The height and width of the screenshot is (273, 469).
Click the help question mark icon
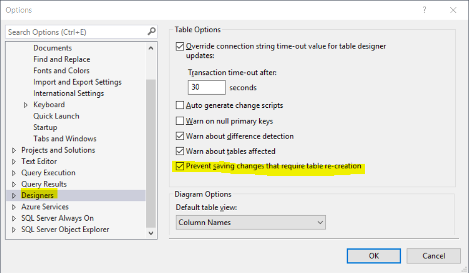point(424,10)
